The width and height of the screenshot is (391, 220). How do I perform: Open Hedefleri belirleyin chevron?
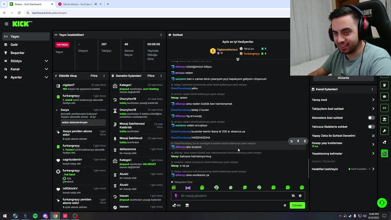pyautogui.click(x=373, y=169)
